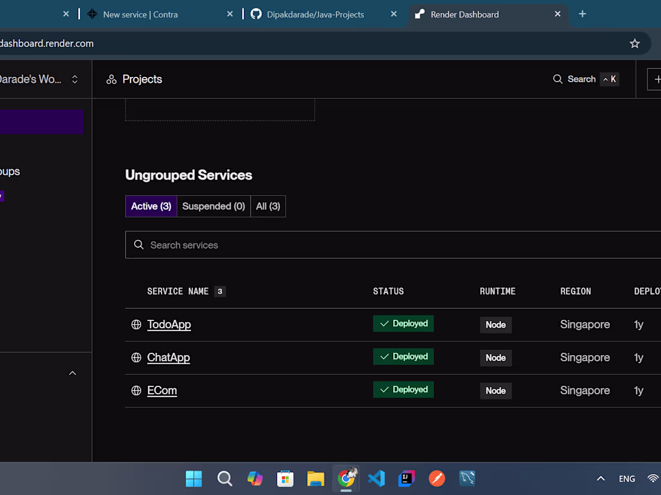661x495 pixels.
Task: Click the globe icon beside ChatApp
Action: [136, 358]
